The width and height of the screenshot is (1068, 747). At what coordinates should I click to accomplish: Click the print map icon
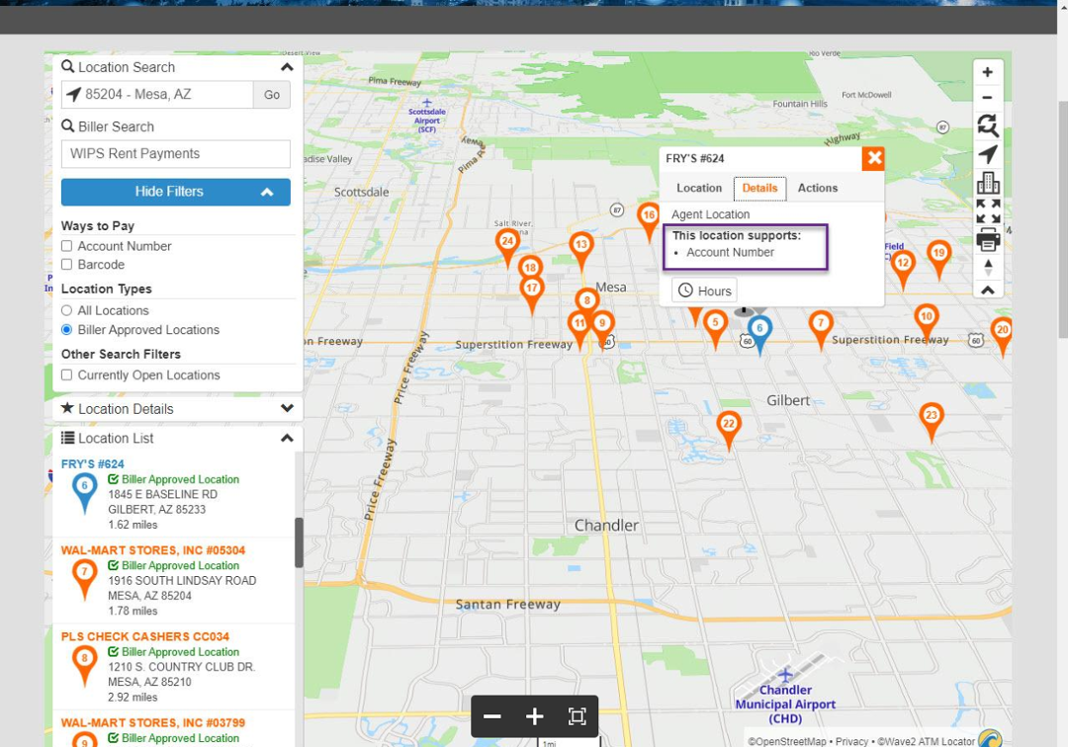pyautogui.click(x=988, y=239)
